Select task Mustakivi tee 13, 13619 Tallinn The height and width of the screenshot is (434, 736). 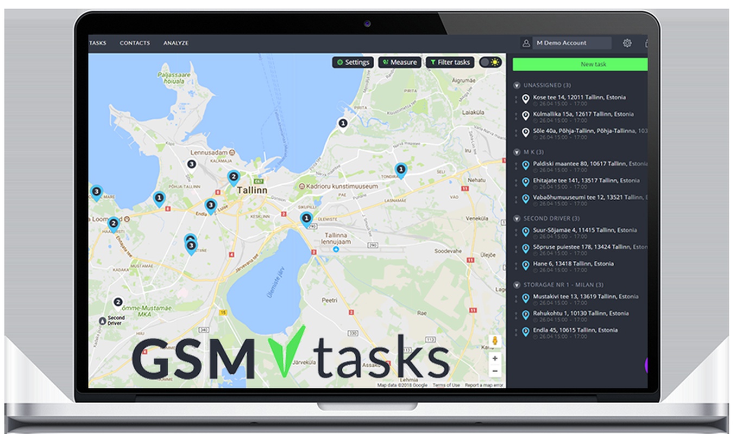586,297
